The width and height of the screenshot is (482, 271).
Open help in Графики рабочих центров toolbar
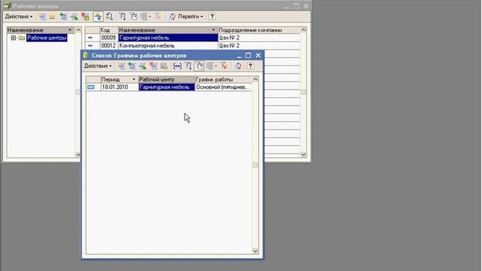click(x=250, y=66)
